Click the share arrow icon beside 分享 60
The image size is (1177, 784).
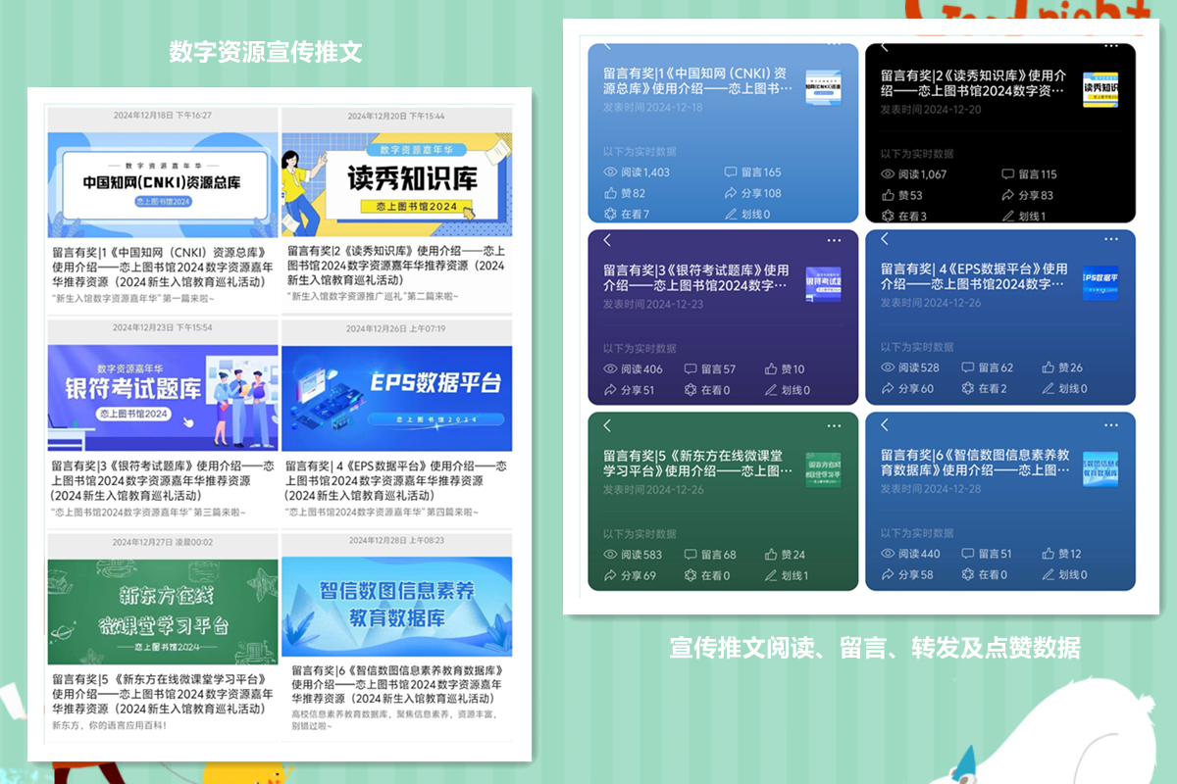888,389
